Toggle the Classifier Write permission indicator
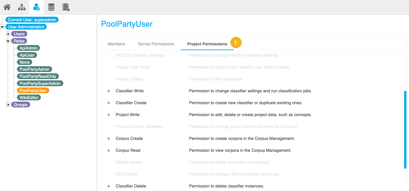 pos(108,91)
